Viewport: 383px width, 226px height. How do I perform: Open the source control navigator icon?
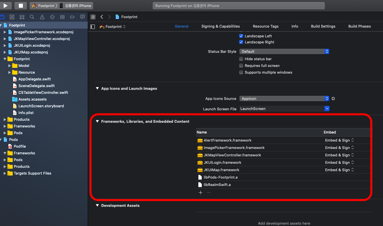pyautogui.click(x=12, y=17)
